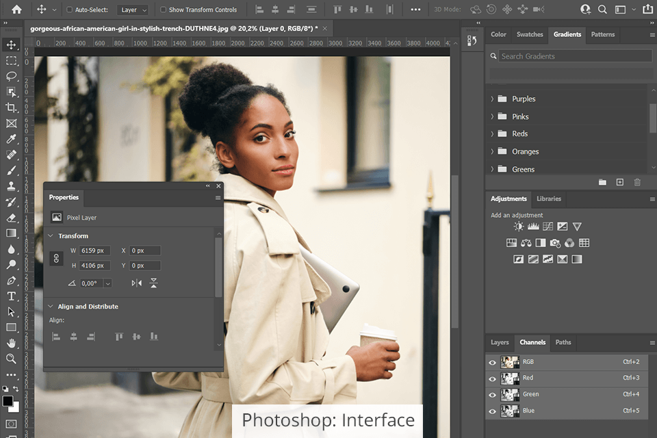Select the History Brush tool
Image resolution: width=657 pixels, height=438 pixels.
pos(12,202)
